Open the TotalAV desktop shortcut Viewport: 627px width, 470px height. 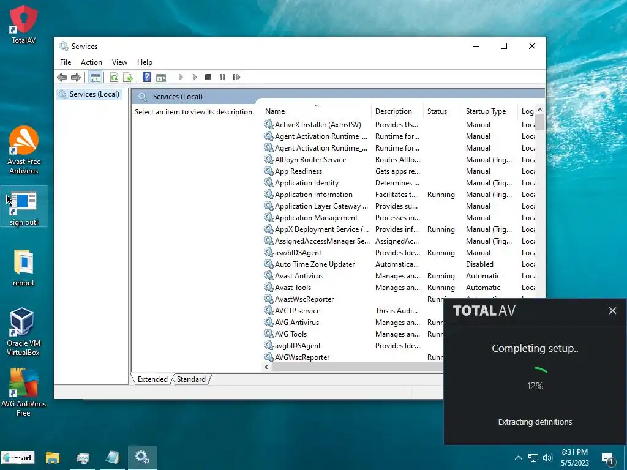point(24,24)
